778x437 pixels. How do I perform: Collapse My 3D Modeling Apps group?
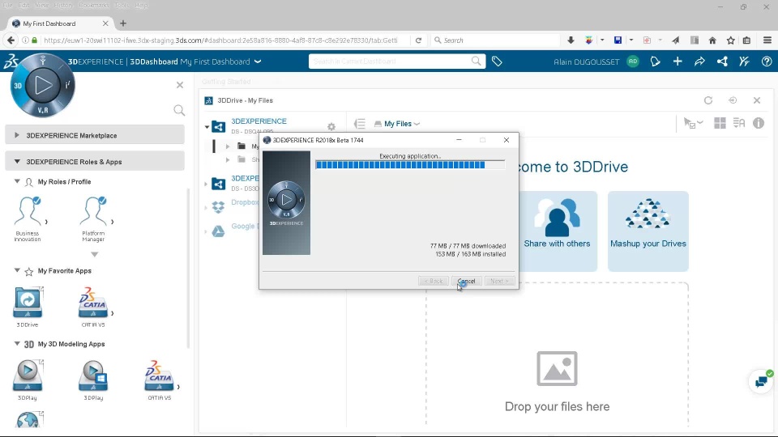tap(17, 343)
